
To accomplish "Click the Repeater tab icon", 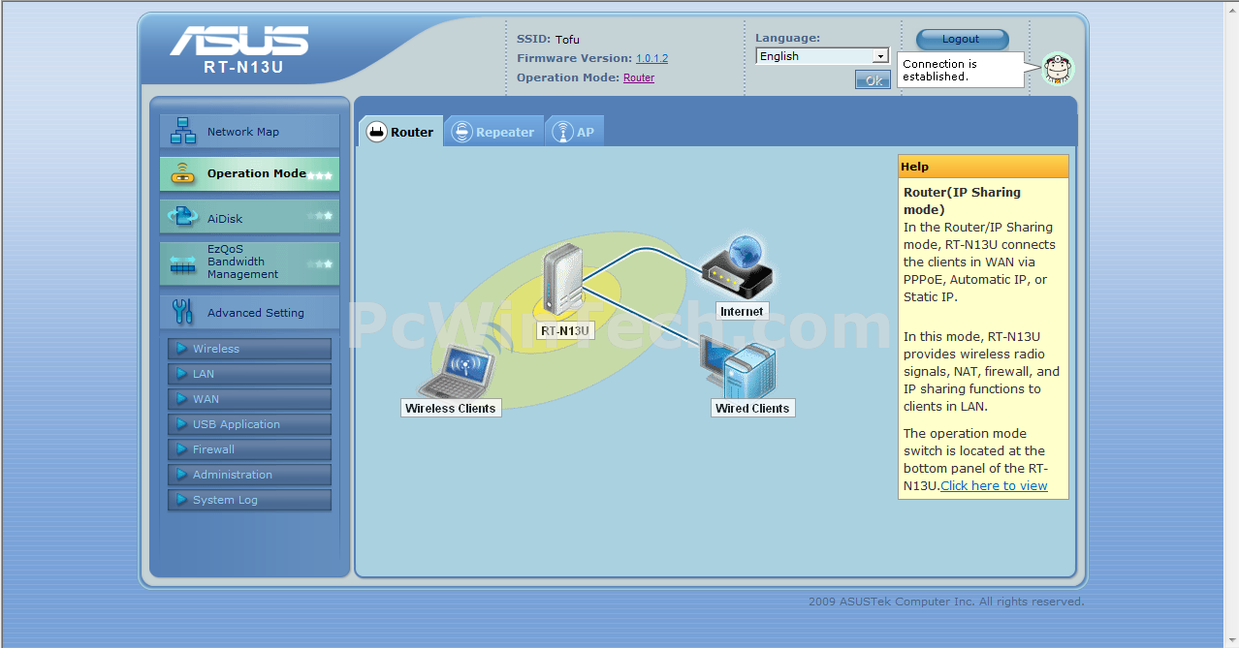I will pos(461,132).
